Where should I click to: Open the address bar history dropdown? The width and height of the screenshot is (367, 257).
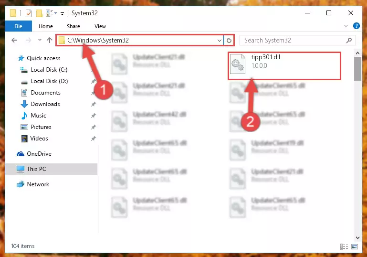coord(220,41)
